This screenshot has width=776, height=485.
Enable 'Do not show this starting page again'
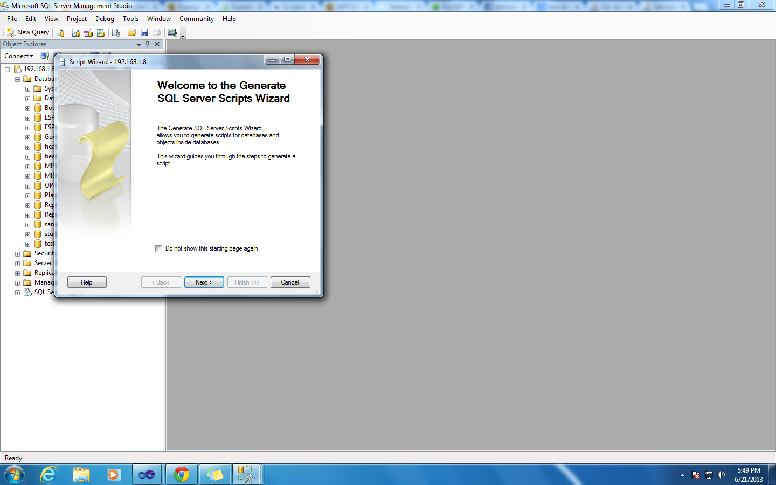[x=158, y=249]
